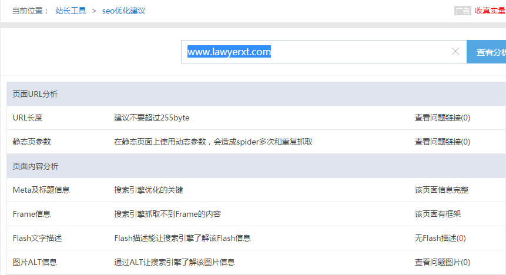
Task: Click the 该页面信息完整 status text
Action: click(x=441, y=190)
